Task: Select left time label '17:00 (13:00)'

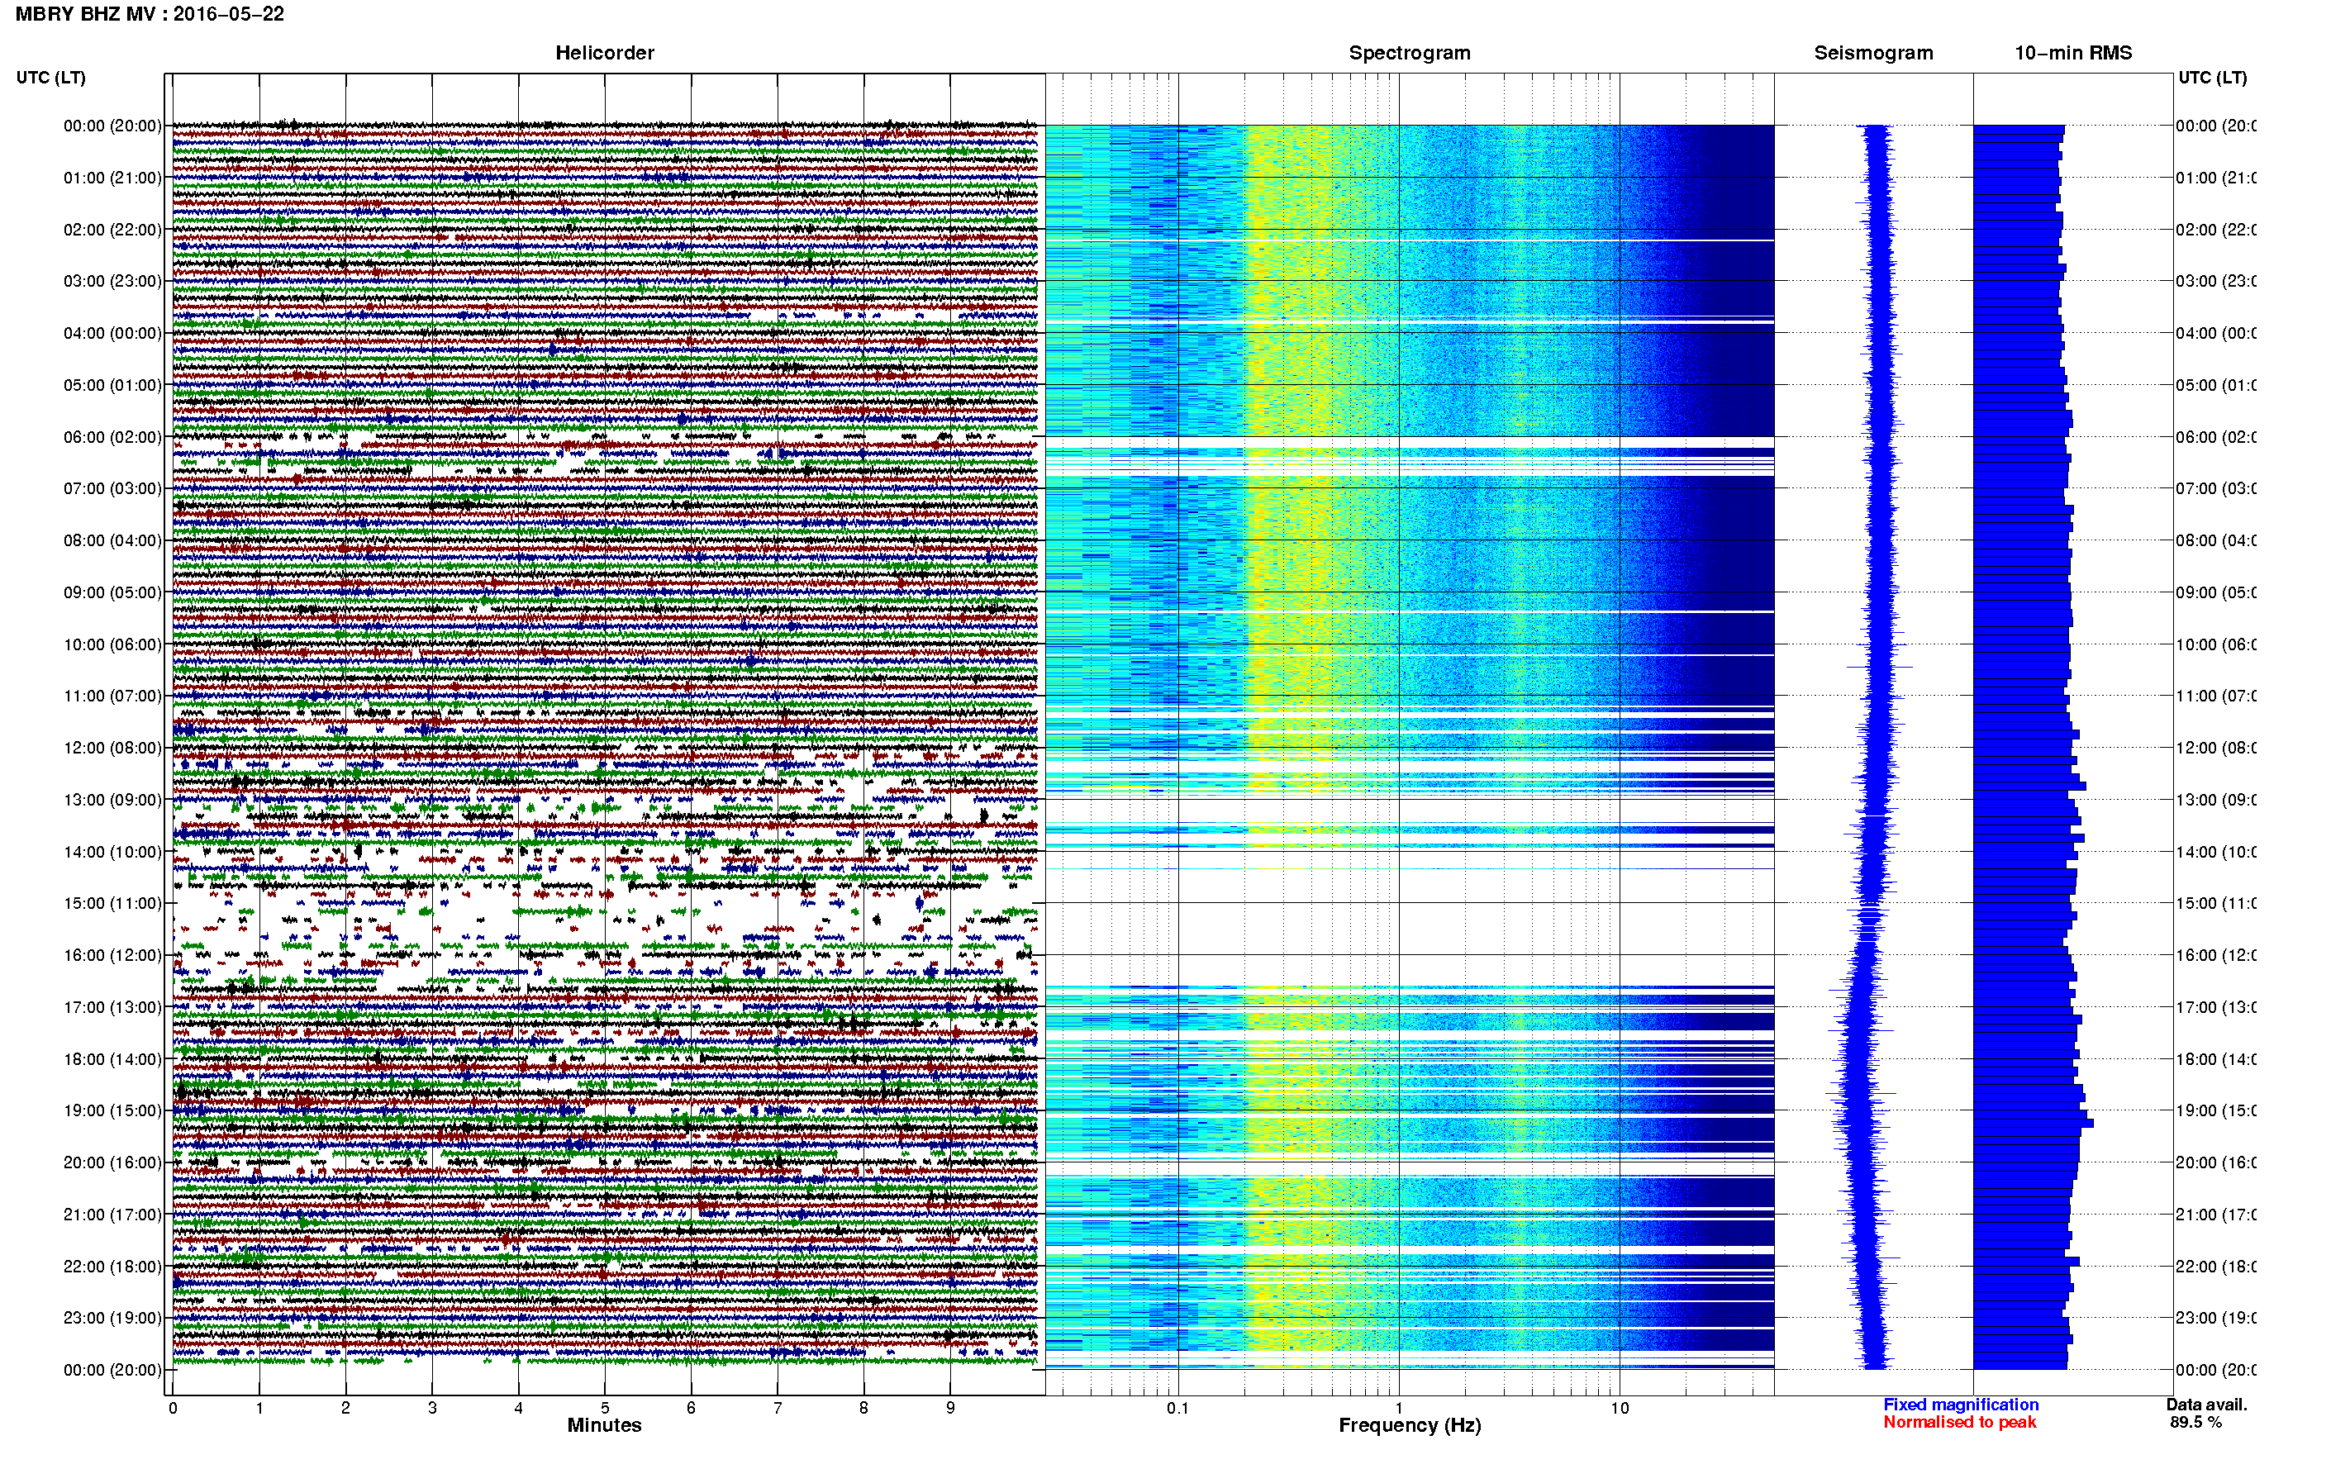Action: pyautogui.click(x=112, y=1006)
